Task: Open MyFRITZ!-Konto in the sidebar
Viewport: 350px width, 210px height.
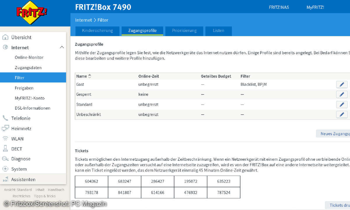Action: [x=30, y=98]
